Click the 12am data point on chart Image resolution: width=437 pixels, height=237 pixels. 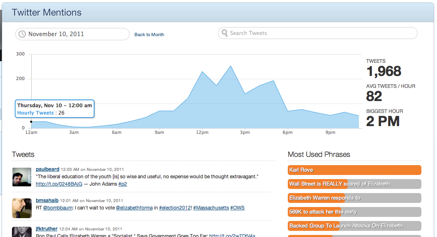[x=31, y=122]
